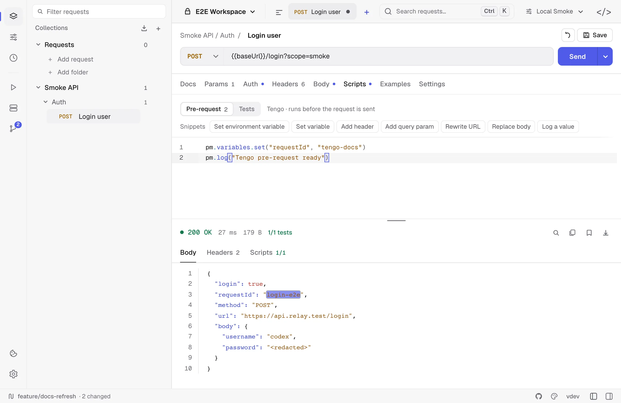This screenshot has width=621, height=403.
Task: Insert the Rewrite URL snippet
Action: 463,127
